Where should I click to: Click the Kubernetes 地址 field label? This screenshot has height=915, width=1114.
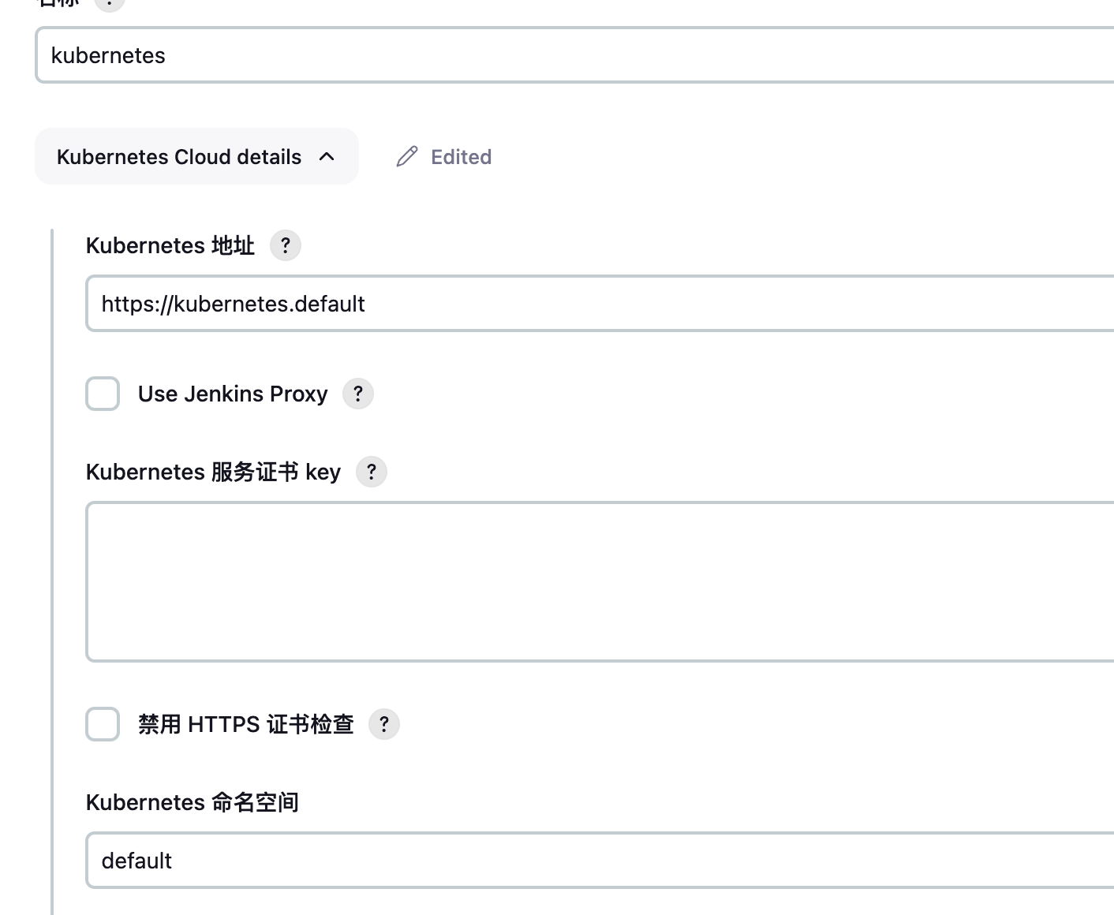(170, 245)
